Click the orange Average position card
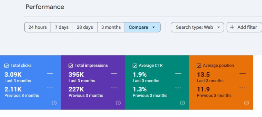 [221, 82]
